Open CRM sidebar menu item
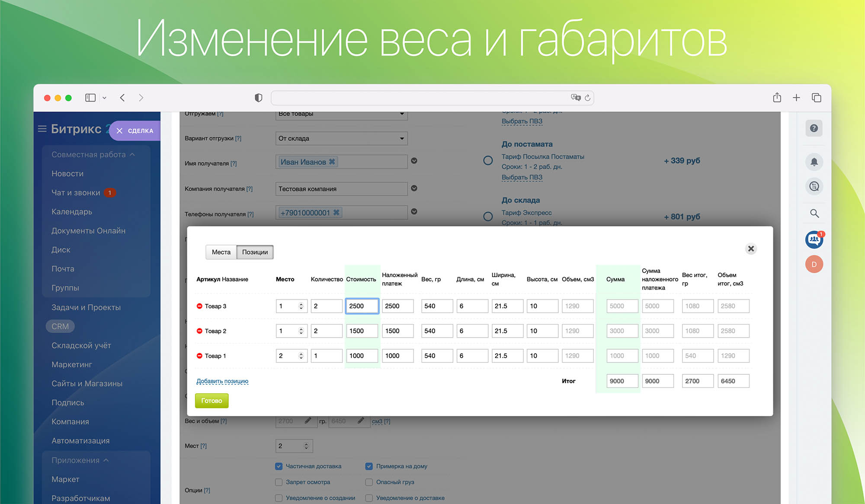 pos(60,326)
